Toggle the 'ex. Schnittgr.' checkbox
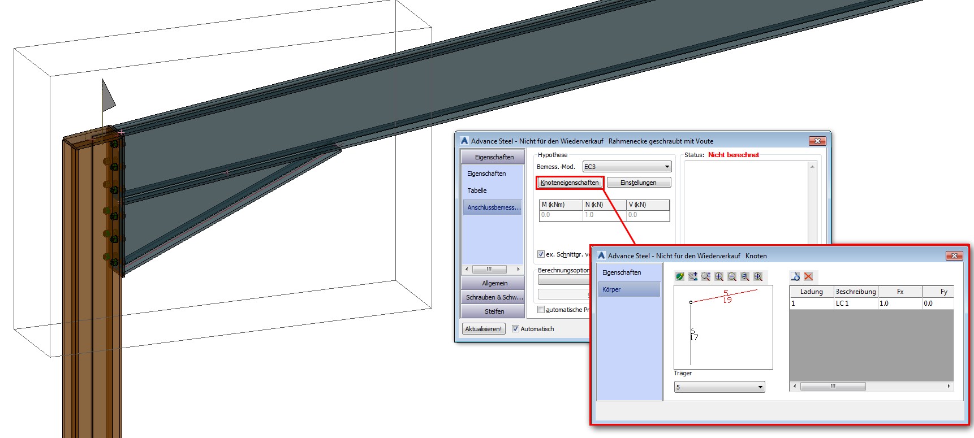This screenshot has width=974, height=438. click(541, 254)
